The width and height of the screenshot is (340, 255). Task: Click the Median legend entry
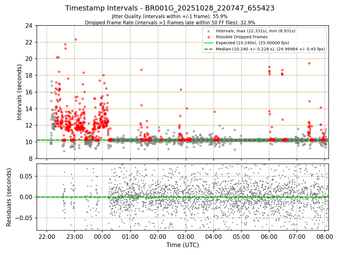[270, 49]
